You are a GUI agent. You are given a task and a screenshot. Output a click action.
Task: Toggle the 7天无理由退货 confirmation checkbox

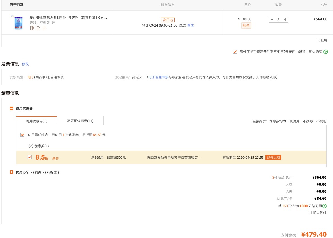[x=235, y=52]
